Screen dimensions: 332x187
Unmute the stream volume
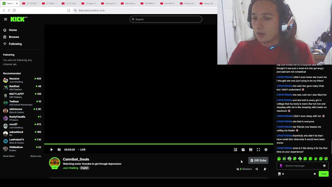[x=59, y=150]
